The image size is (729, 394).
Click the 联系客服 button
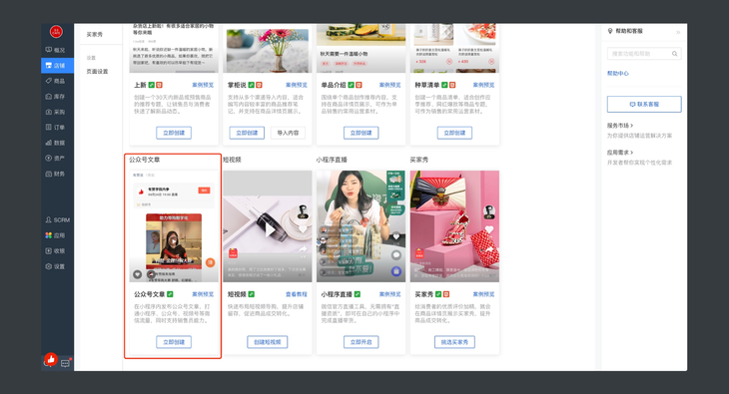(644, 104)
